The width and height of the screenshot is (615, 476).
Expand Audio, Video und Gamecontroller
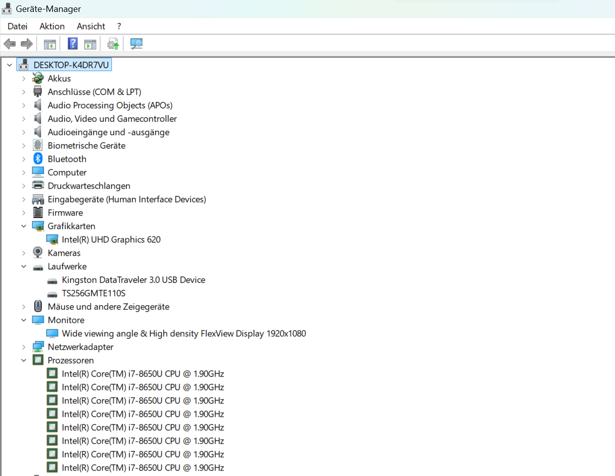(23, 118)
